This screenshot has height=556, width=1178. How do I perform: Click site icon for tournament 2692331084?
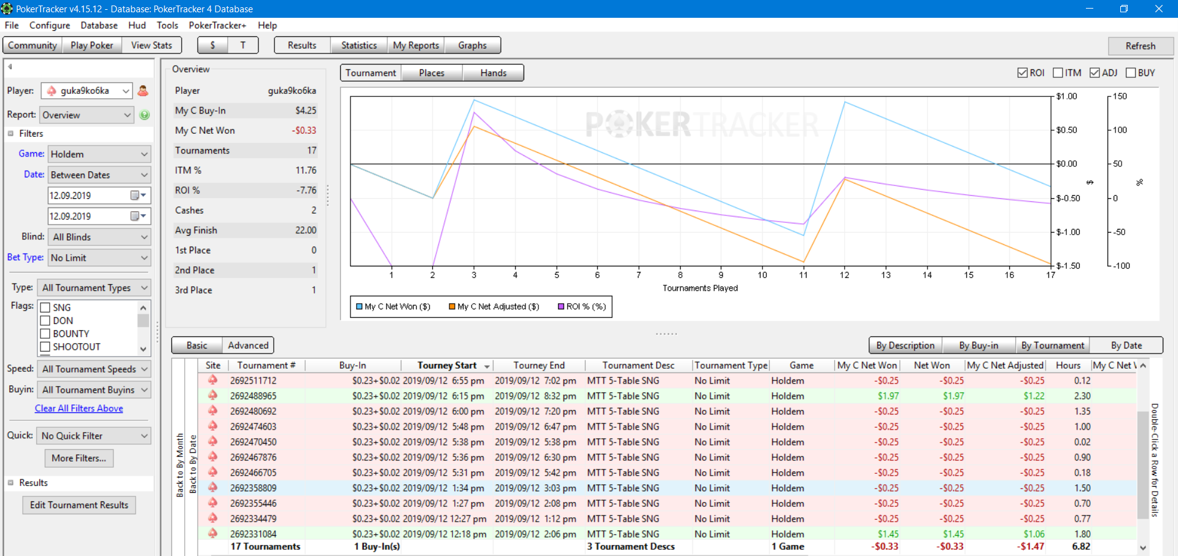click(213, 533)
